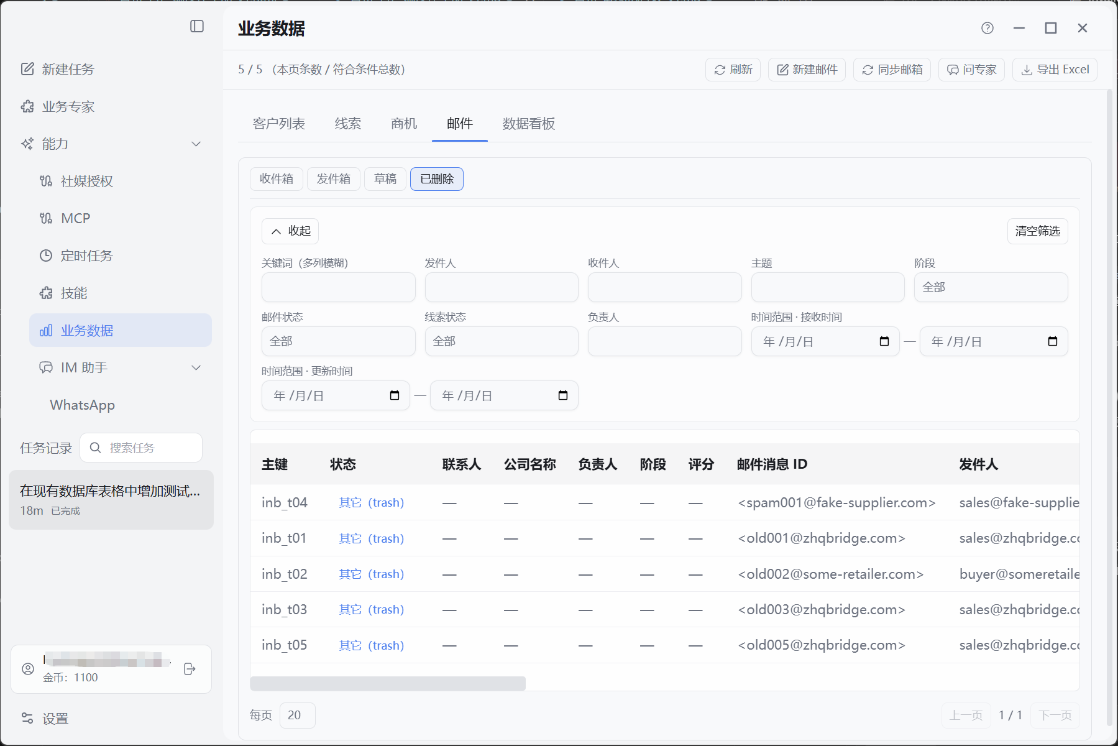
Task: Open calendar picker for update end date
Action: point(563,395)
